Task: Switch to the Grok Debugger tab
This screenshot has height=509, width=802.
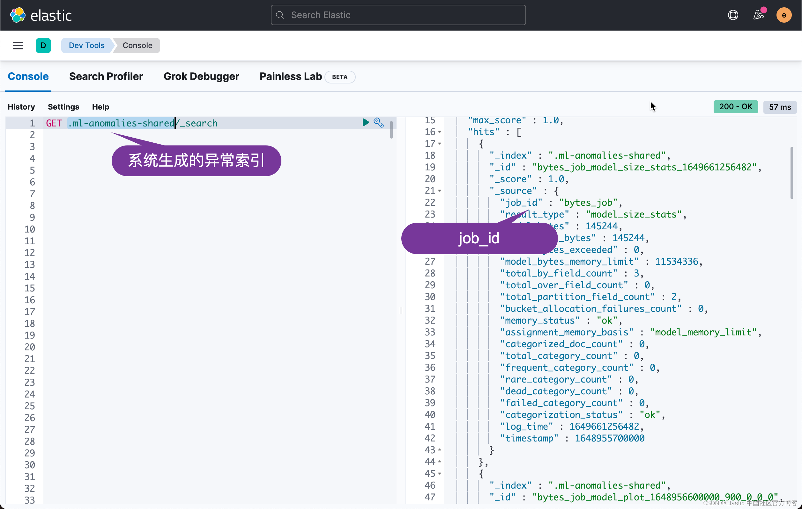Action: [x=201, y=76]
